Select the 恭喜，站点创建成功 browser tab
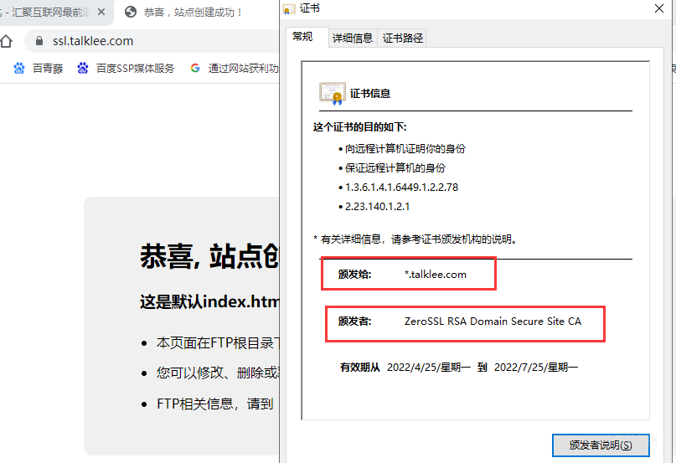 click(193, 13)
